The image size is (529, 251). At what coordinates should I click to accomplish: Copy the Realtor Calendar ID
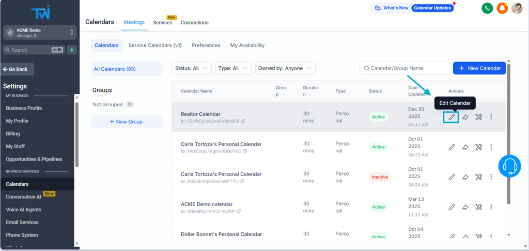[243, 121]
